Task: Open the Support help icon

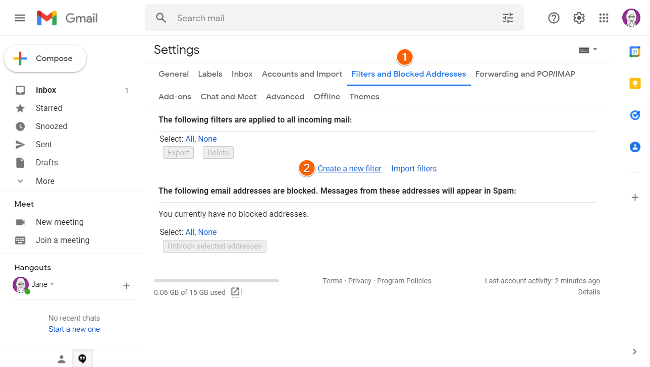Action: [554, 18]
